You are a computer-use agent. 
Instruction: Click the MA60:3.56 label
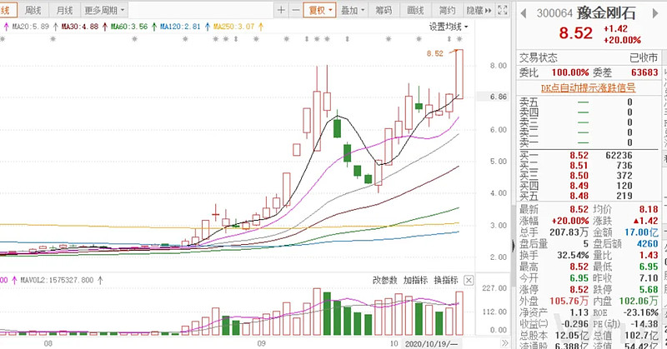(x=129, y=27)
